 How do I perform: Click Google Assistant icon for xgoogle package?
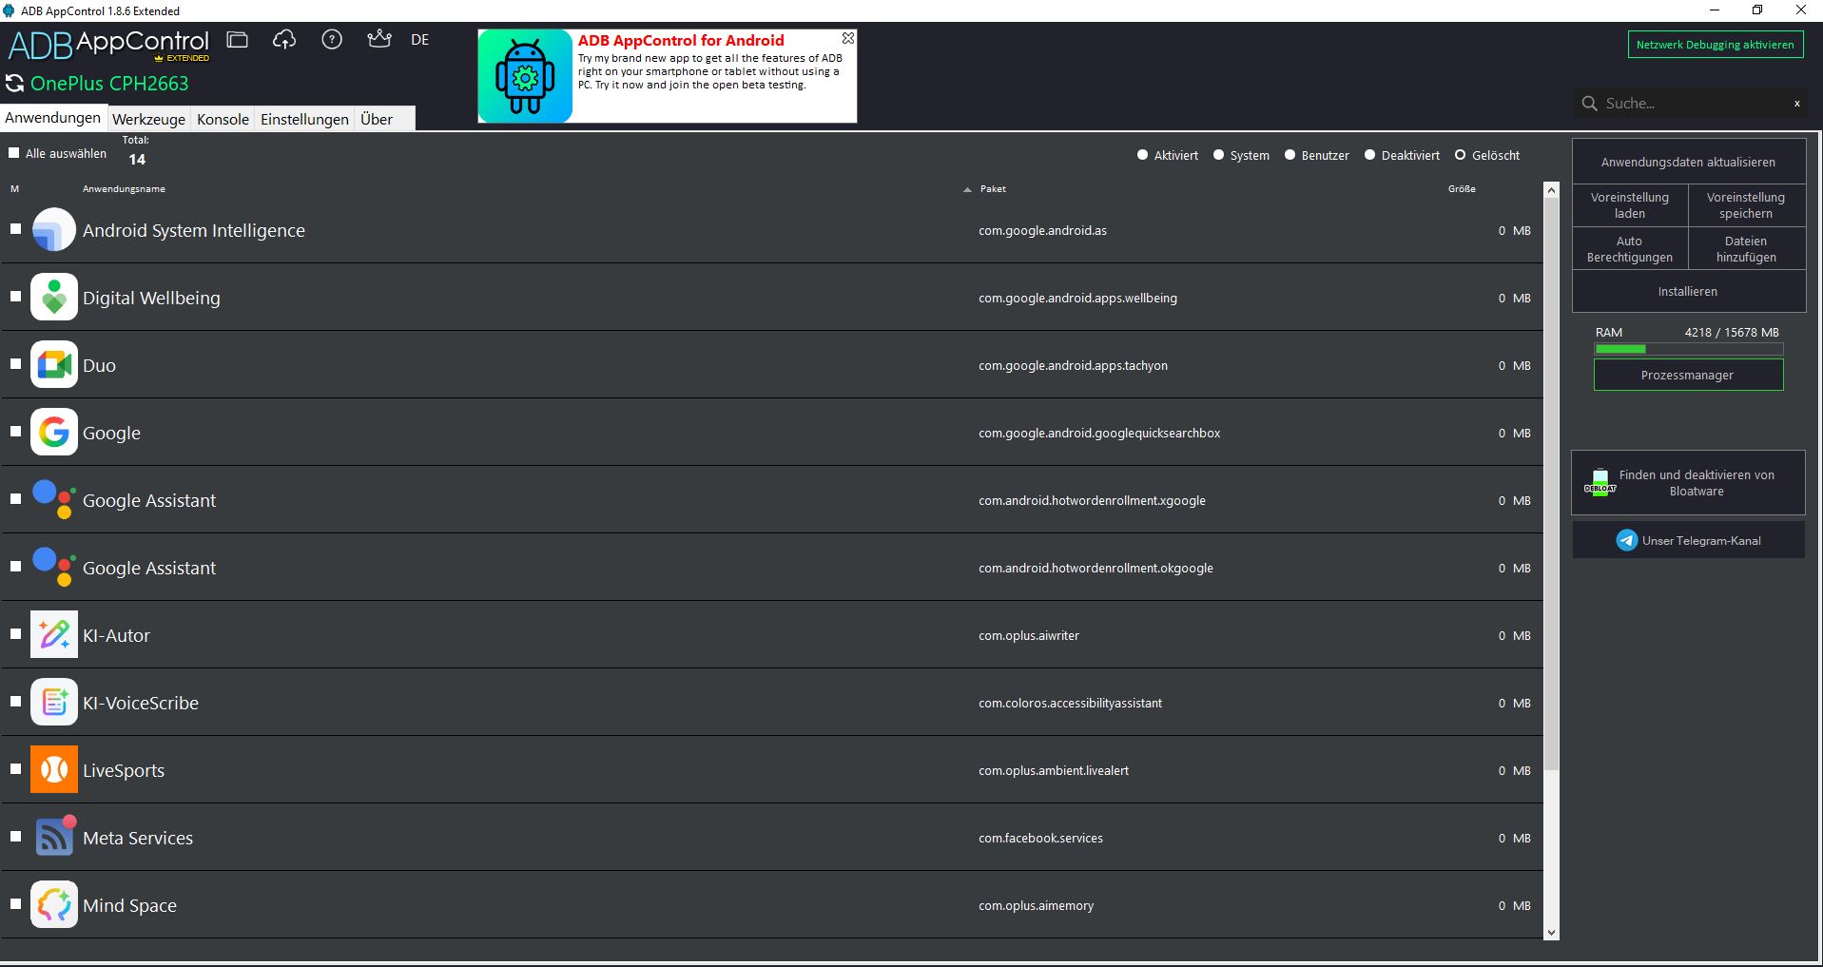[54, 500]
